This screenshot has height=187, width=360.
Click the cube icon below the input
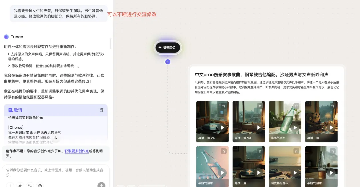click(x=40, y=185)
